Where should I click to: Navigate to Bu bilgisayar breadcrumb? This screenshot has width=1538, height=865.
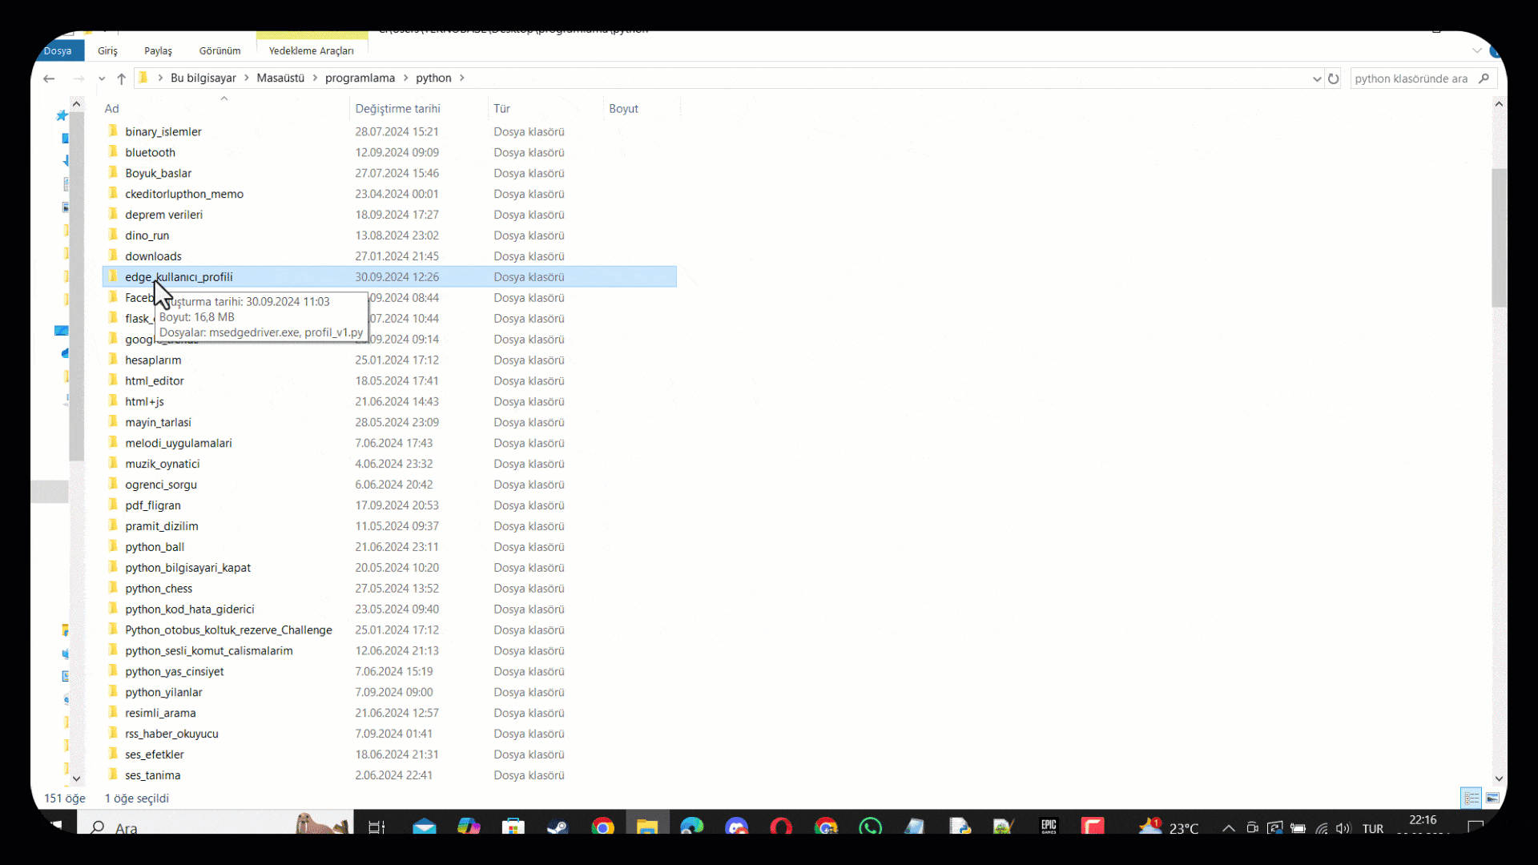pos(203,78)
